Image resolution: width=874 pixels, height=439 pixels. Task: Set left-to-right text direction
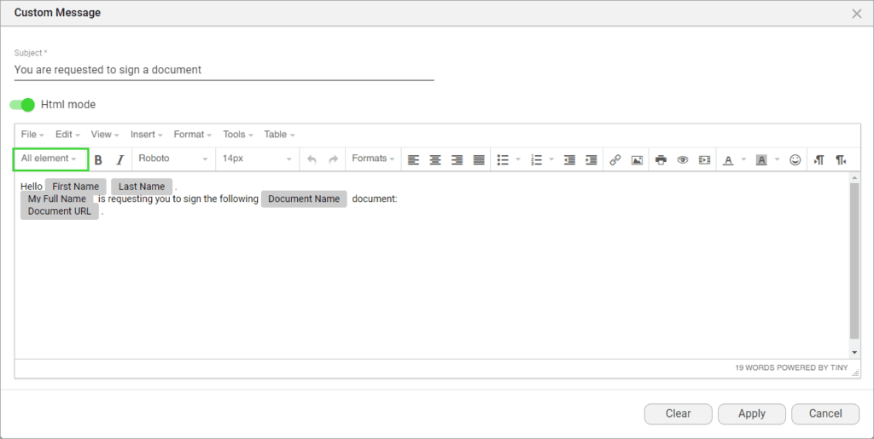tap(819, 159)
